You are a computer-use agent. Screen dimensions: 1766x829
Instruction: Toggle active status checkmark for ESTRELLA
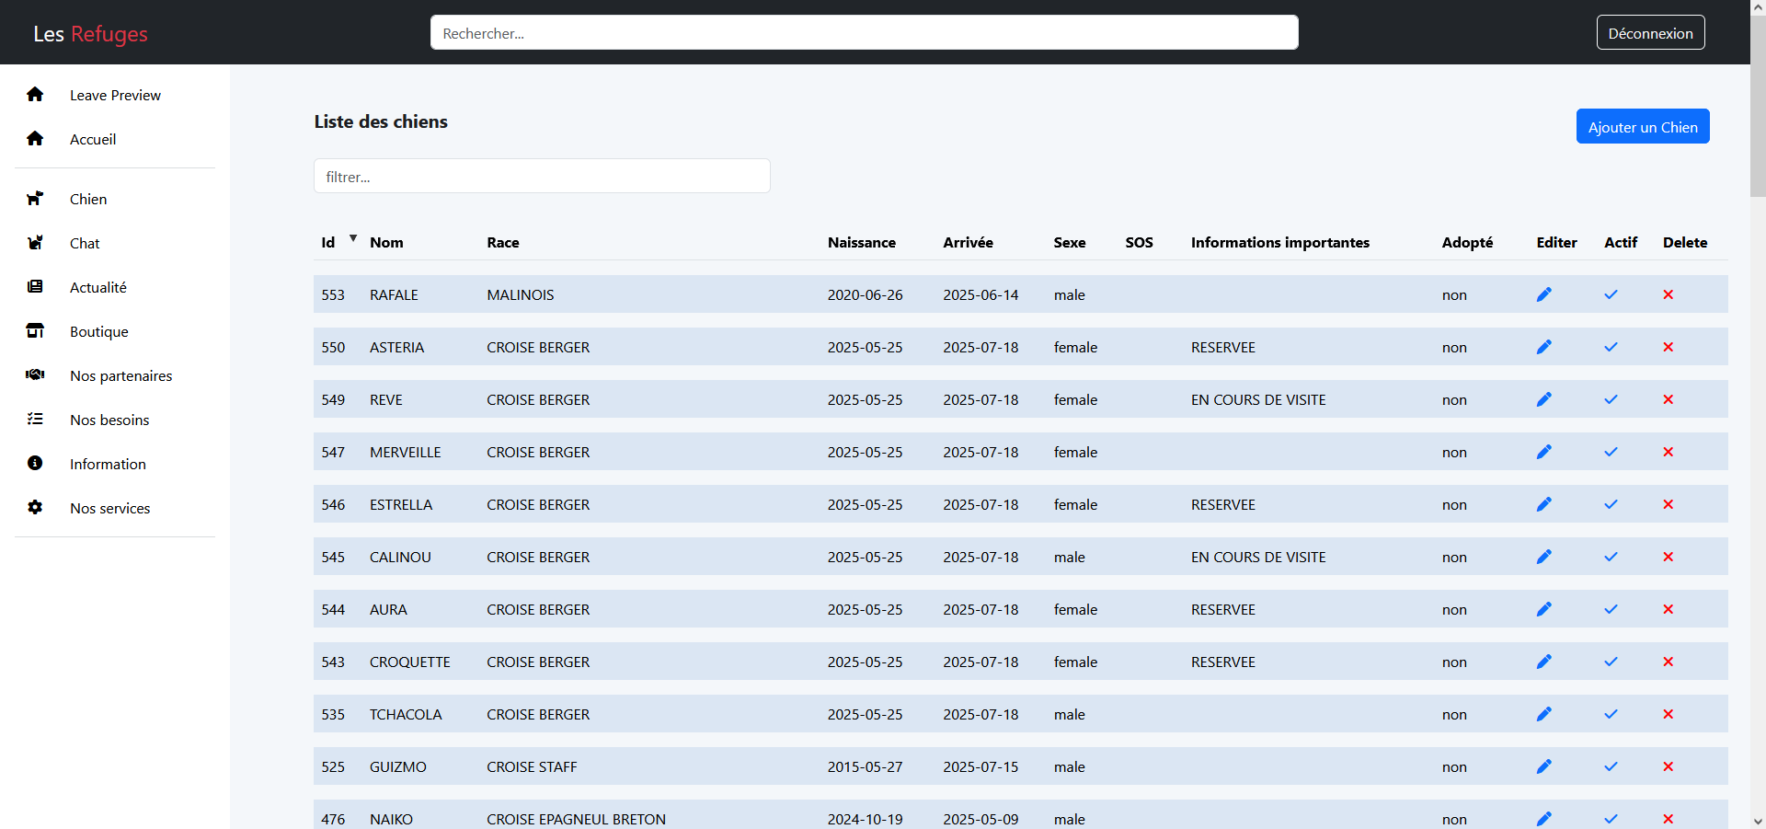coord(1611,504)
